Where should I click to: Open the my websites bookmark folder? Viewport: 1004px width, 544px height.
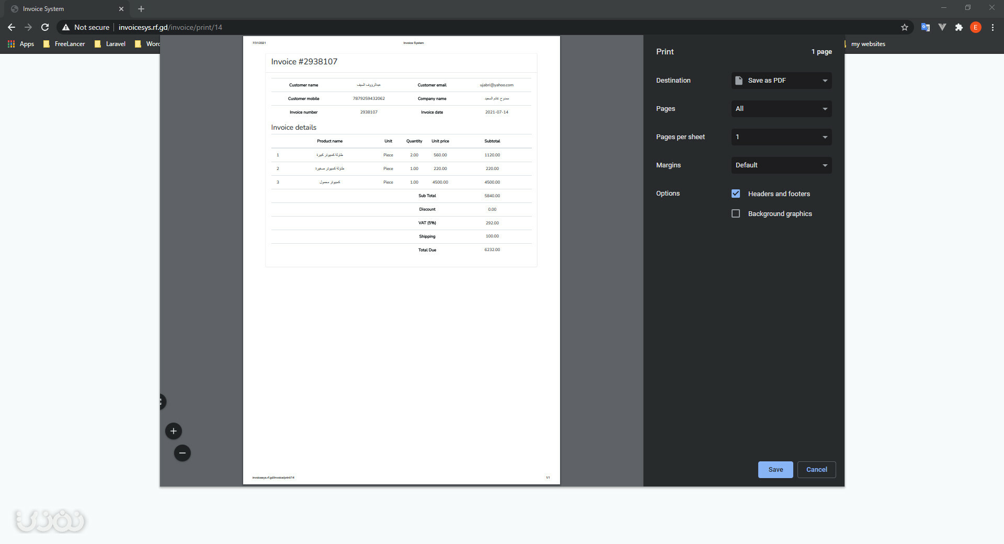point(865,44)
